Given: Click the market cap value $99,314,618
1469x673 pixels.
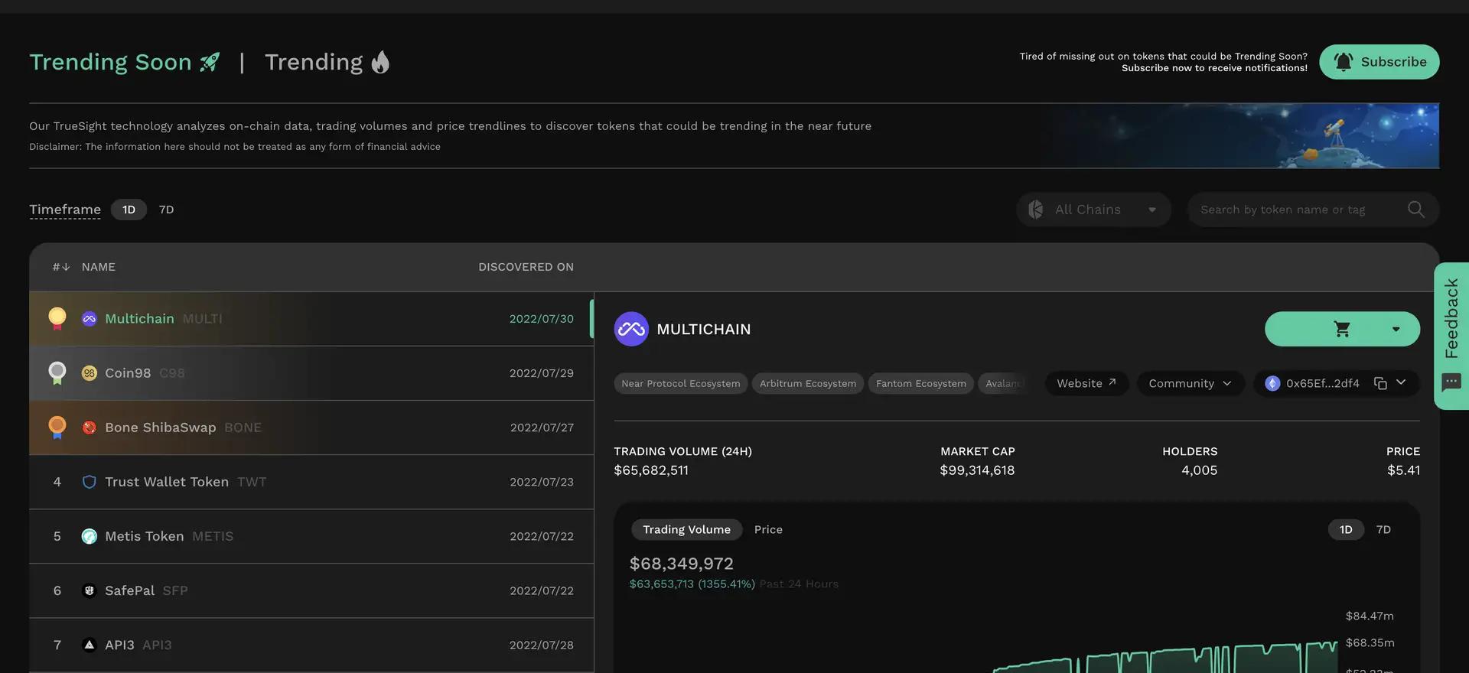Looking at the screenshot, I should point(977,470).
